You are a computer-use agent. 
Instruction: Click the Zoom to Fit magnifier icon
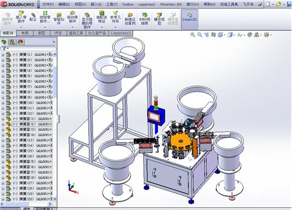[193, 35]
